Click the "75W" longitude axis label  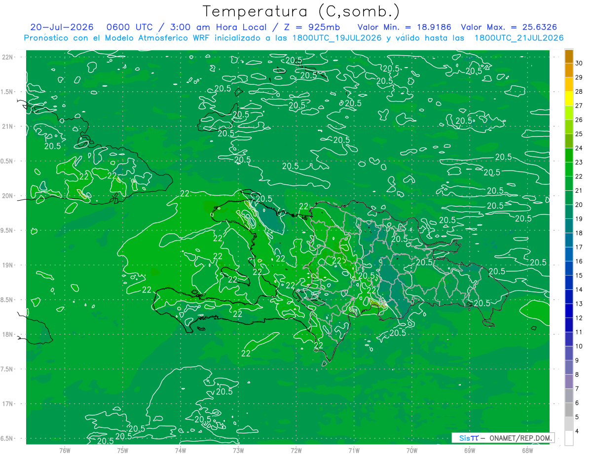pos(123,450)
